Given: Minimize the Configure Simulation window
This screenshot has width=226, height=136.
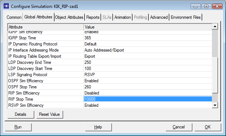Looking at the screenshot, I should [x=196, y=6].
